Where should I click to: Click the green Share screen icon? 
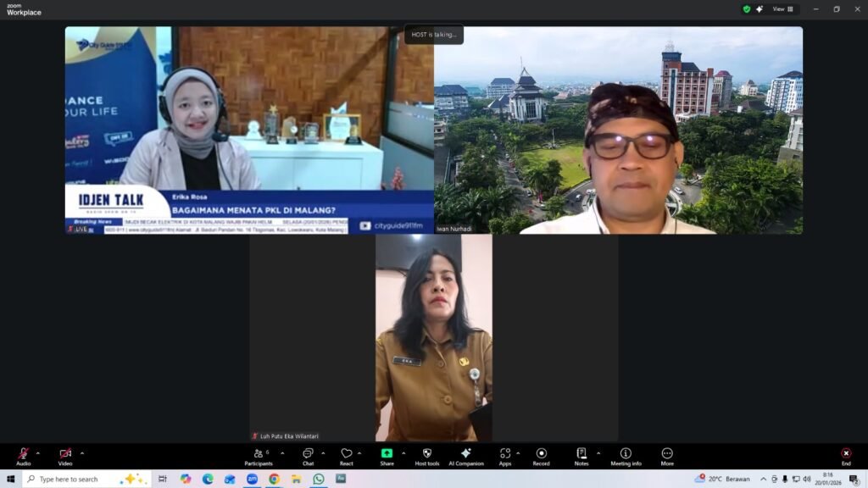point(387,453)
